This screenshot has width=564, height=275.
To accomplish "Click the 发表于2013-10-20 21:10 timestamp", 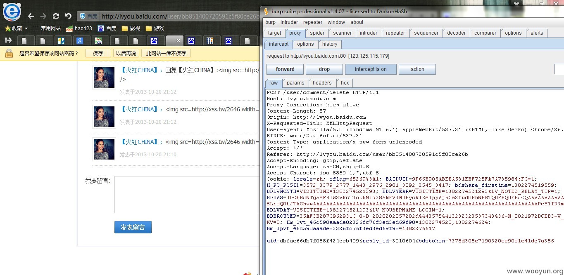I will coord(148,155).
